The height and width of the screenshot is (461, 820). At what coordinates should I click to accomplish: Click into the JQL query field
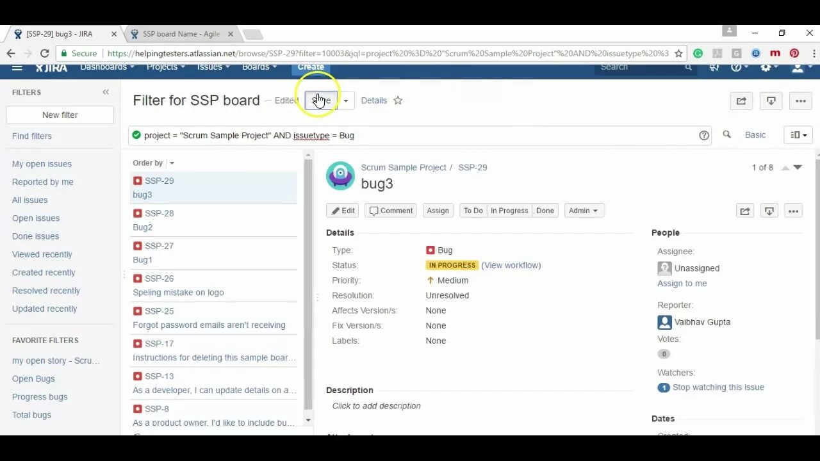point(420,135)
